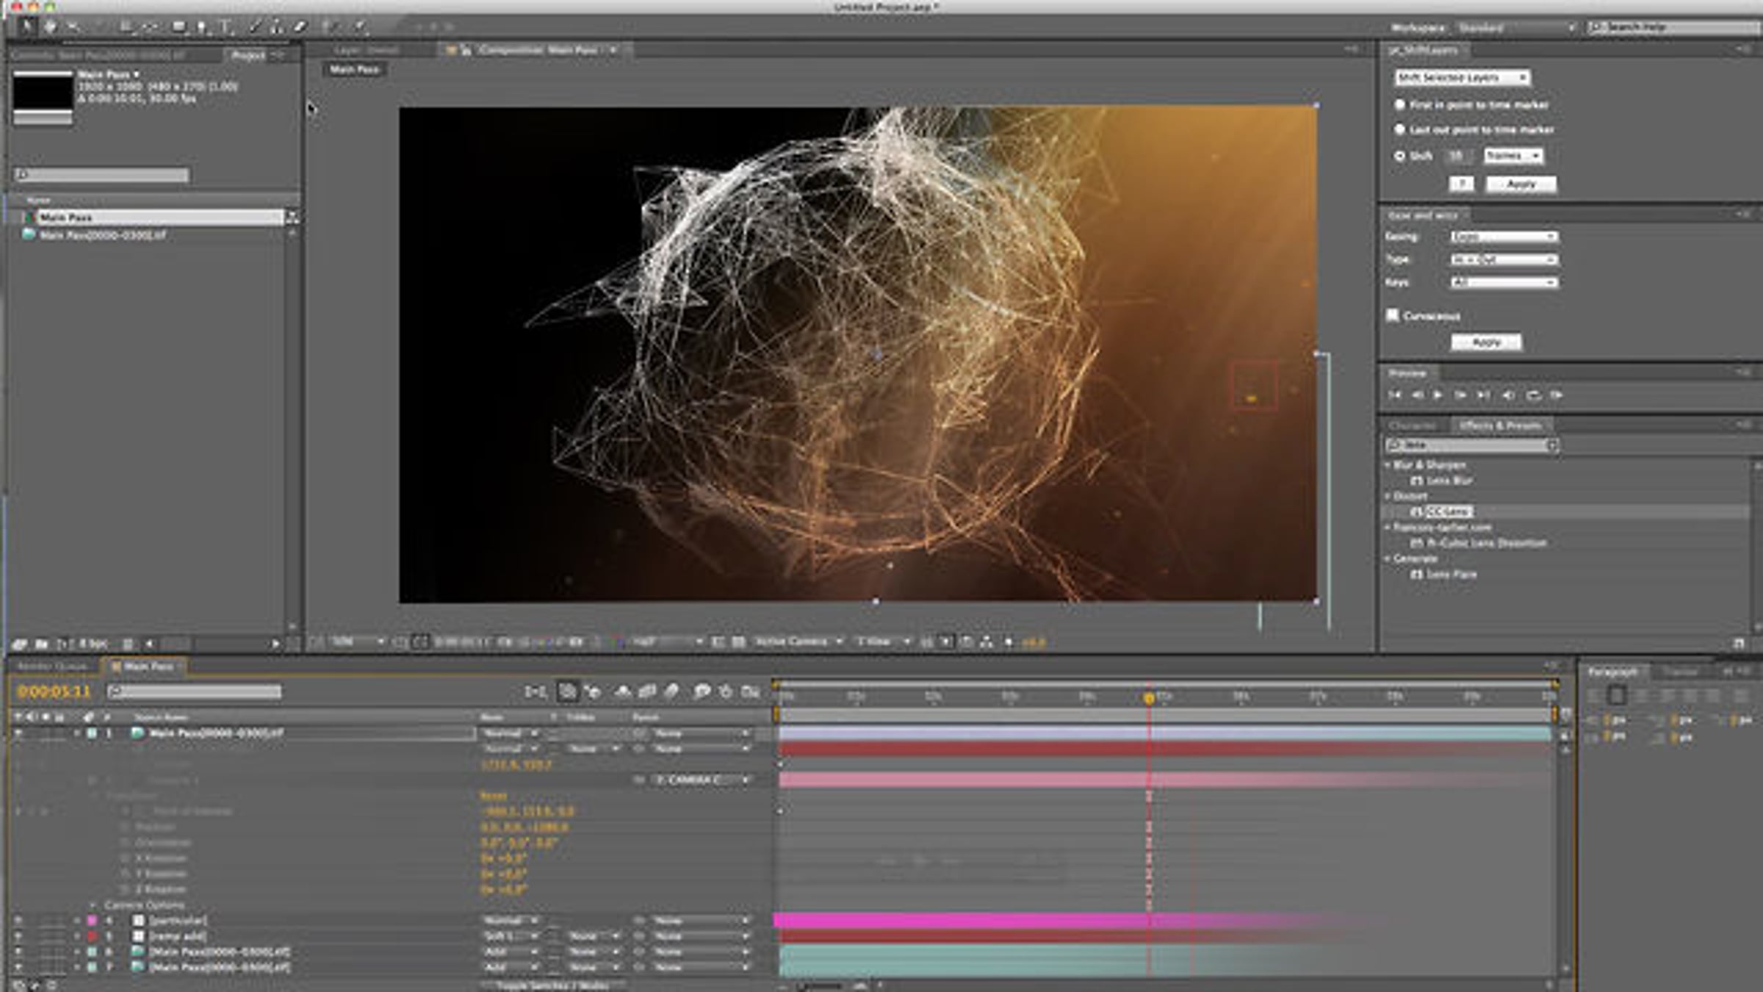Toggle visibility eye of layer 1 Main Pass
The width and height of the screenshot is (1763, 992).
18,733
